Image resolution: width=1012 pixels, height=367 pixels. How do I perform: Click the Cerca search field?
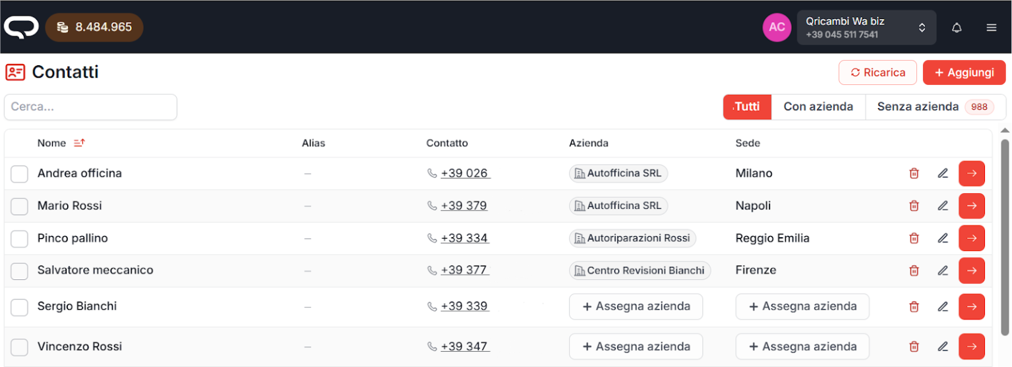pyautogui.click(x=90, y=107)
